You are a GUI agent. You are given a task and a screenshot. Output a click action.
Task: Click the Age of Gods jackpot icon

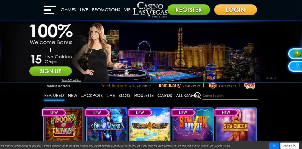(213, 86)
